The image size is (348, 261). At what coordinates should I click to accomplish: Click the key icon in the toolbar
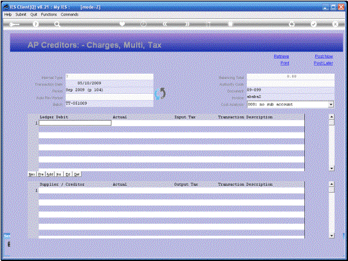click(x=14, y=24)
